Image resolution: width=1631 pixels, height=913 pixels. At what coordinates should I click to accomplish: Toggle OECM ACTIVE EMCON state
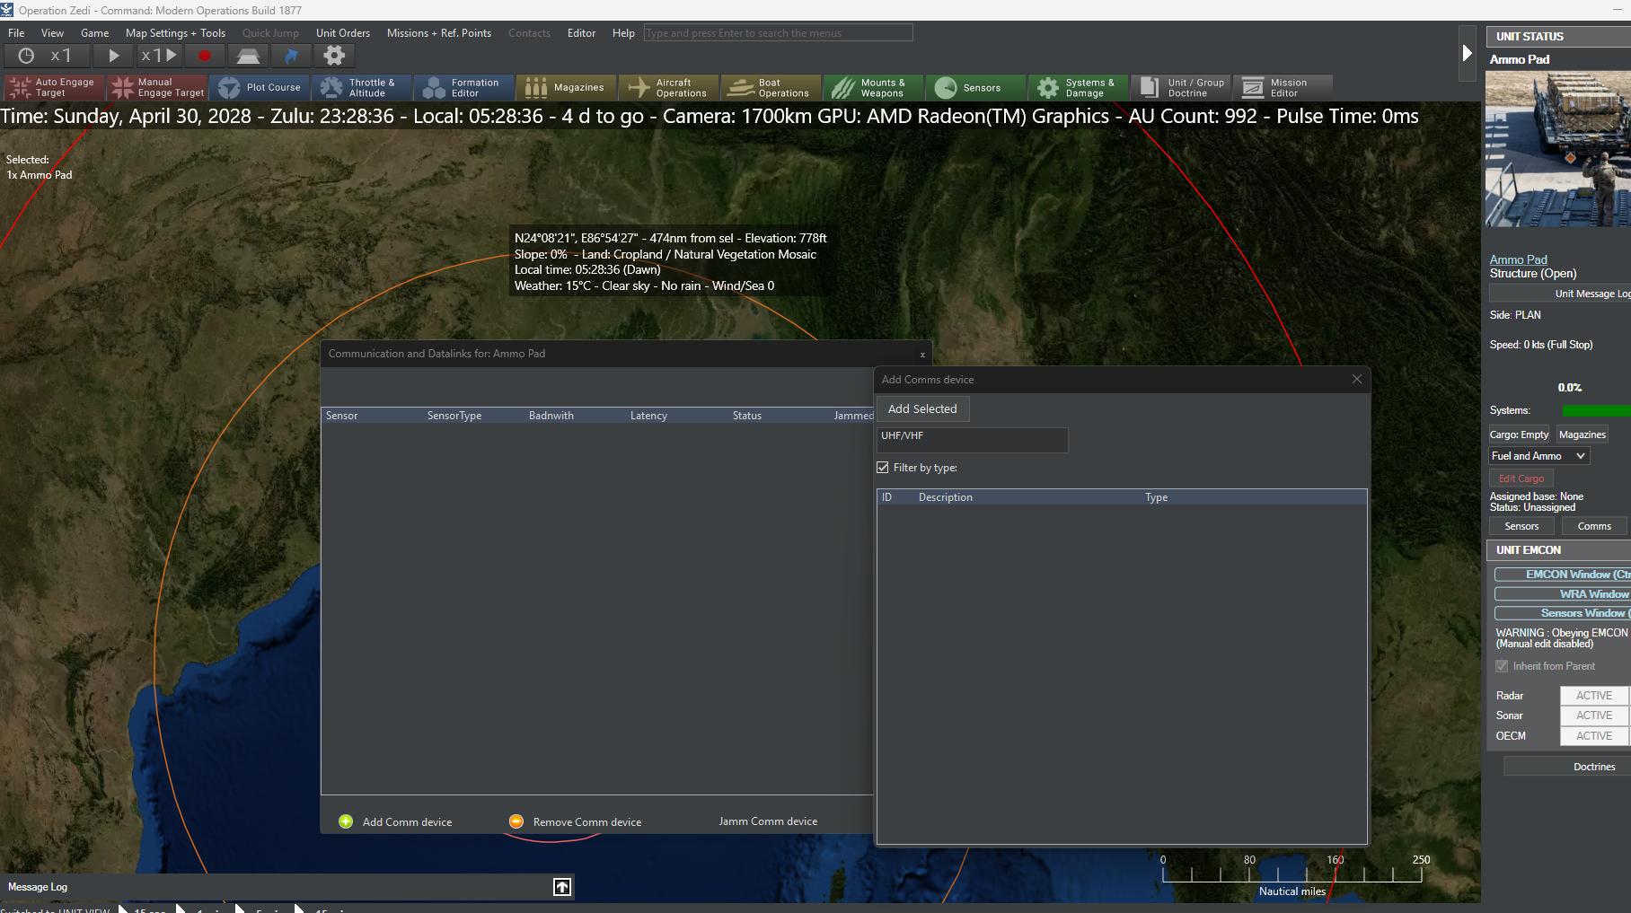[x=1594, y=736]
